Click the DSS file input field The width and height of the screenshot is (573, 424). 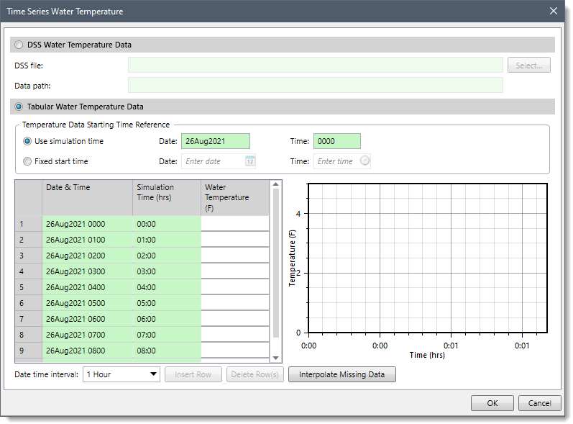[x=316, y=65]
